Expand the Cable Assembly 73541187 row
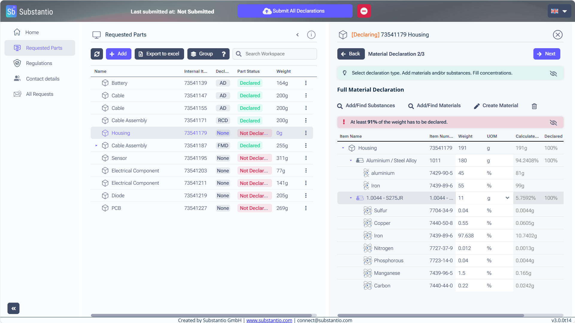Viewport: 575px width, 323px height. point(96,145)
